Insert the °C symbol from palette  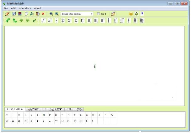112,115
